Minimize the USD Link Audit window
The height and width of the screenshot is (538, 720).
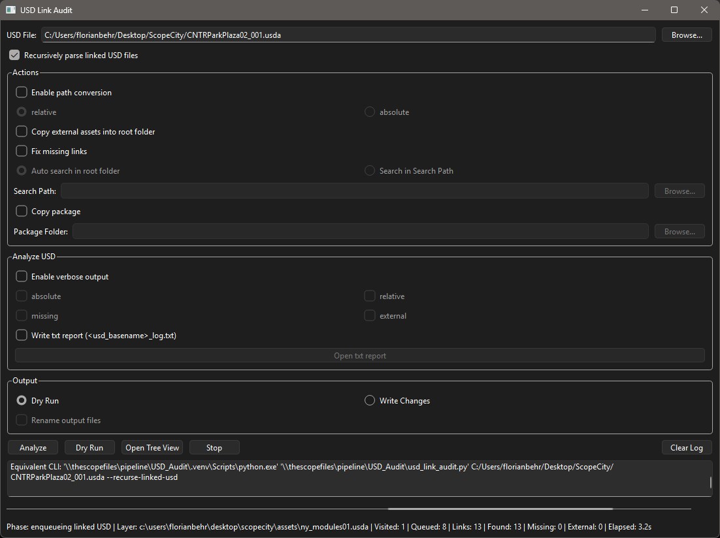645,10
